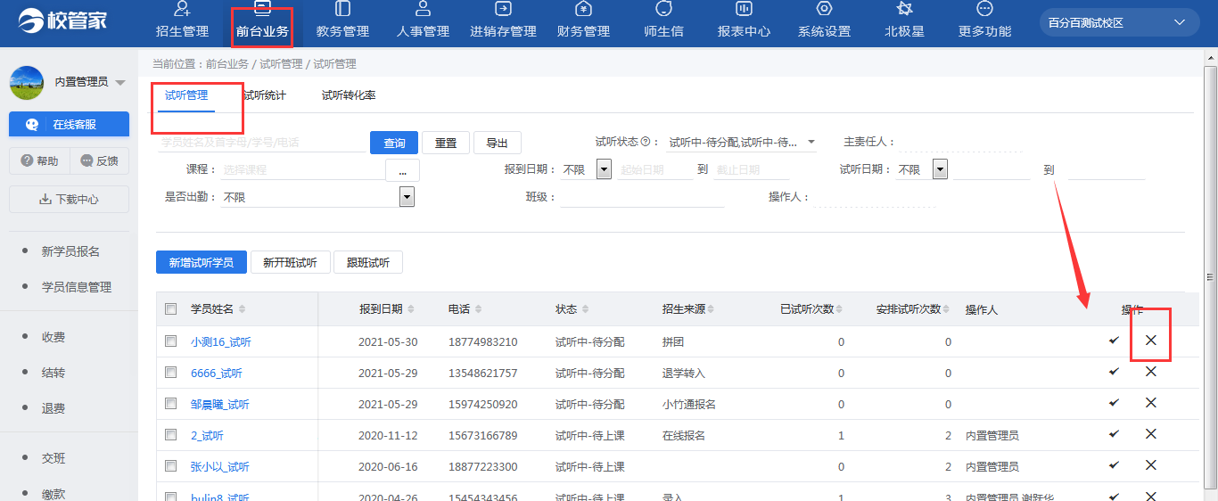Image resolution: width=1218 pixels, height=501 pixels.
Task: Open the 报表中心 reports module
Action: point(744,21)
